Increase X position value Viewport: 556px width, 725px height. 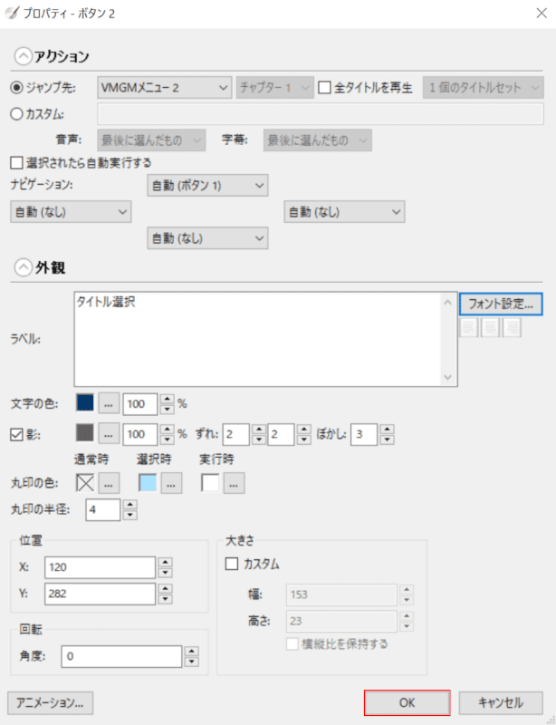tap(165, 562)
